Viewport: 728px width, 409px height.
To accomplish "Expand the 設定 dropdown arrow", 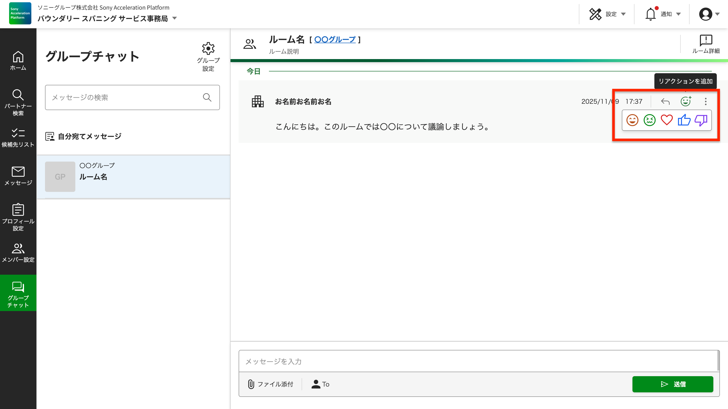I will coord(623,14).
